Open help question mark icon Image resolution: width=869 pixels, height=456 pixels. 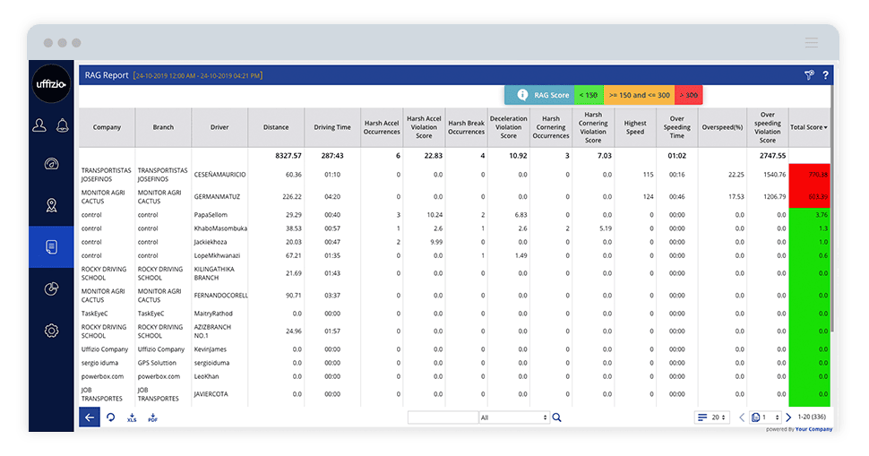[x=825, y=75]
